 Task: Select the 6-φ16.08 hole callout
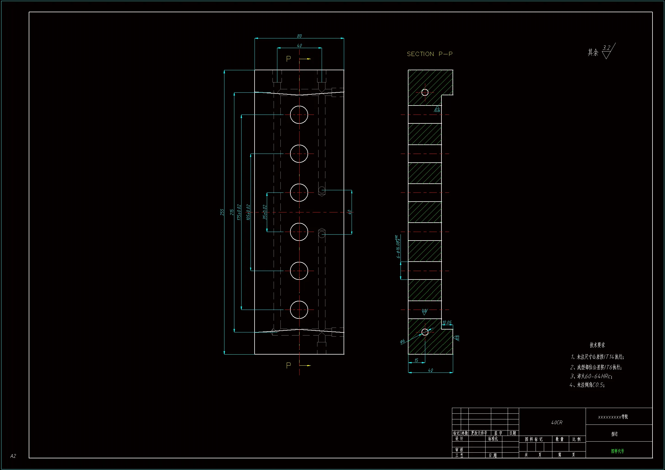click(x=398, y=247)
